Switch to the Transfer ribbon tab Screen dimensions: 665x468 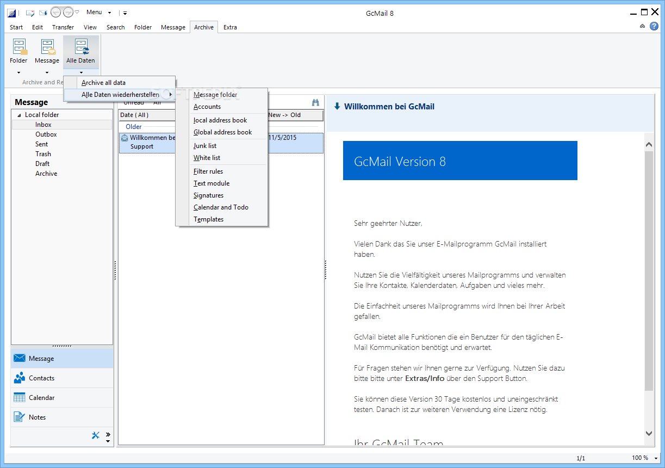pos(63,27)
